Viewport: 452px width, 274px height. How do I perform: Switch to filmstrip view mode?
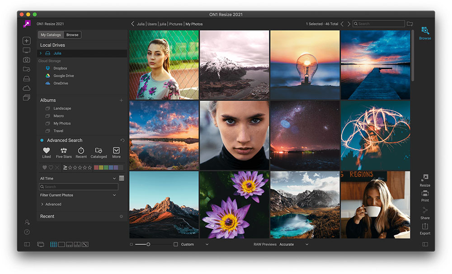[69, 244]
